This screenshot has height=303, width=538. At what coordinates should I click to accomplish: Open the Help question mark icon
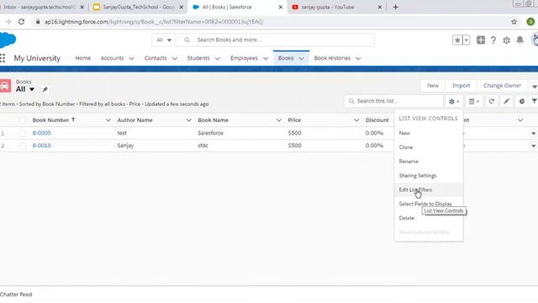pyautogui.click(x=493, y=40)
